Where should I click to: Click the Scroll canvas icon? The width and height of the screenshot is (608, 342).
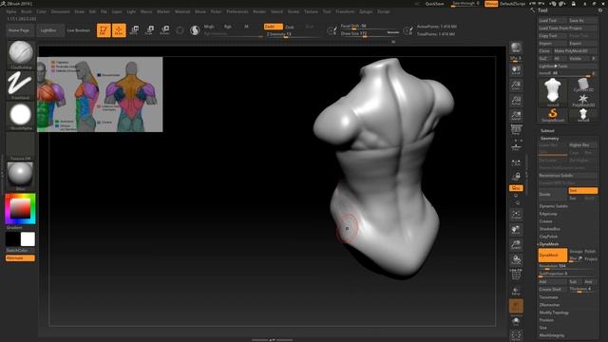(x=516, y=69)
